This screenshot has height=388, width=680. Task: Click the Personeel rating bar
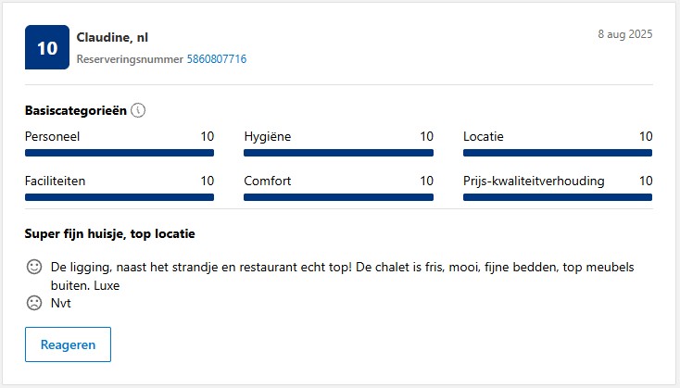pos(120,153)
